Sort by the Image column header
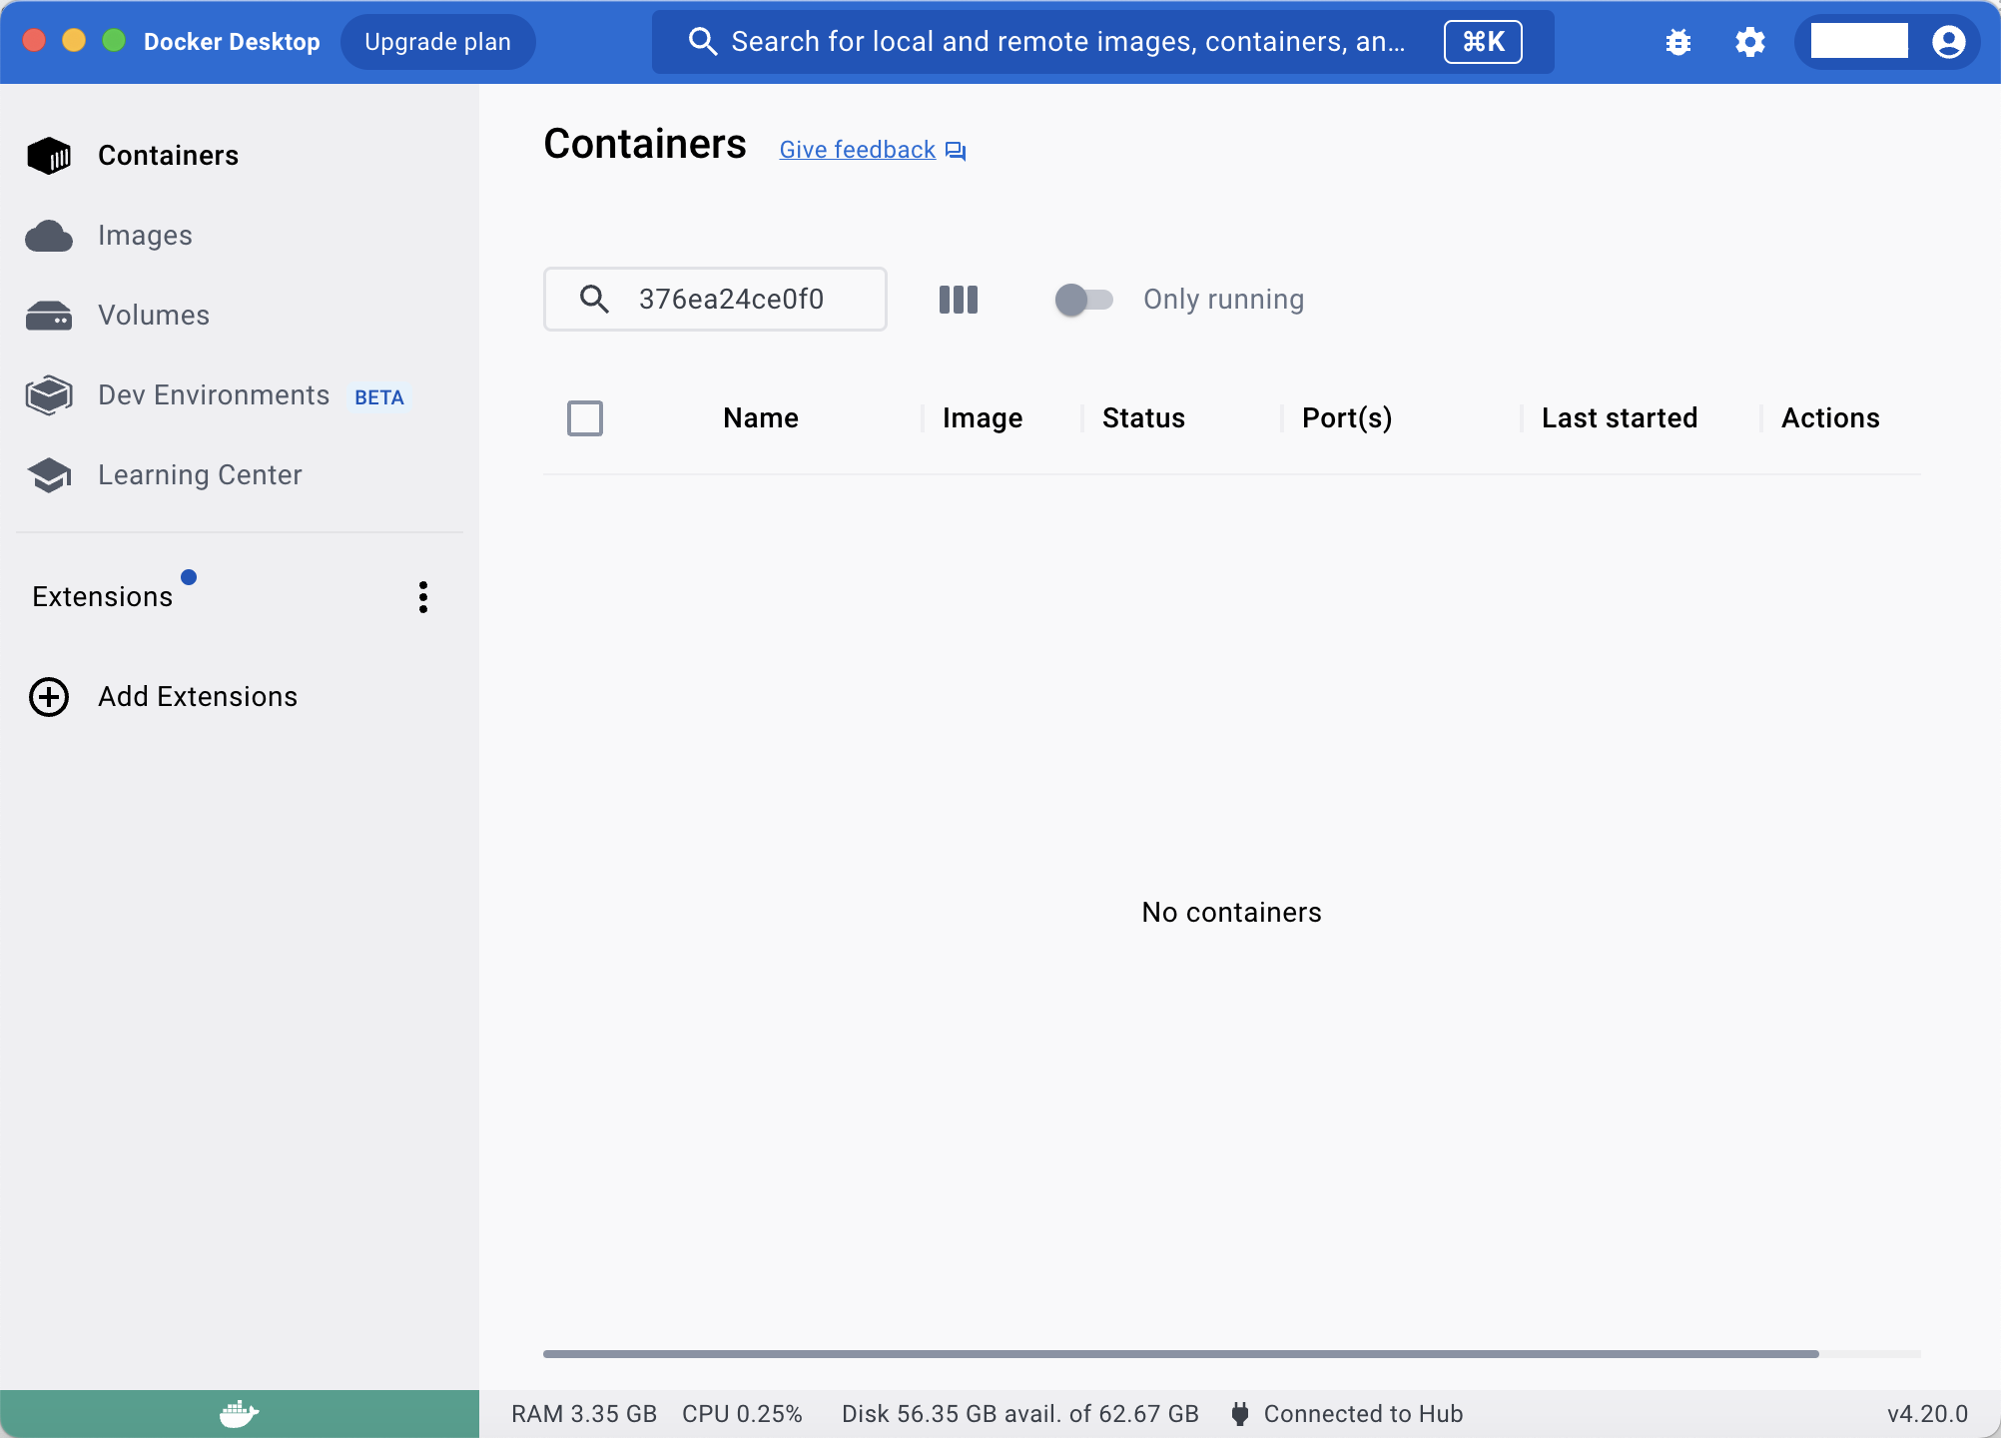Image resolution: width=2001 pixels, height=1438 pixels. (x=983, y=418)
